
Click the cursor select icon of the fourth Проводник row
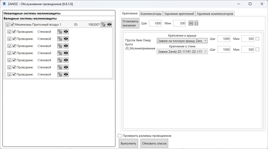(60, 53)
